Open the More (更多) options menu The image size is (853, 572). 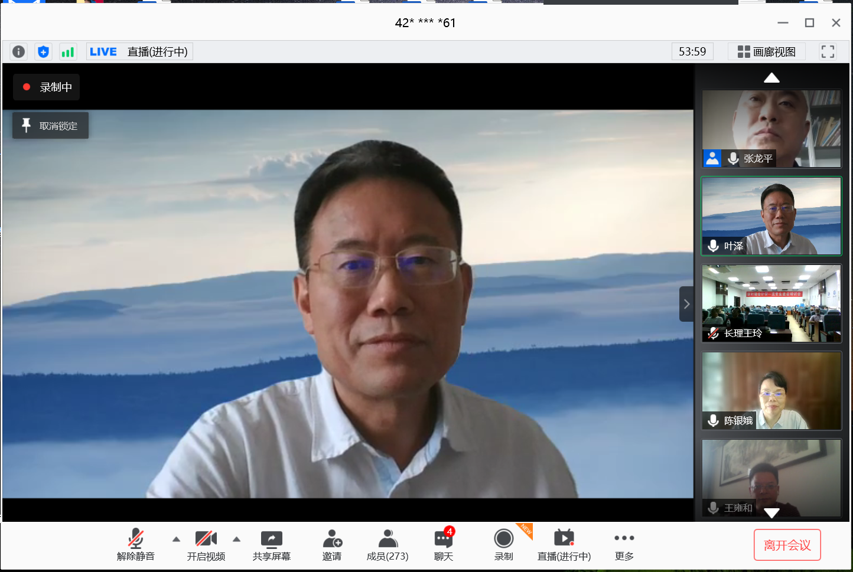[x=624, y=545]
